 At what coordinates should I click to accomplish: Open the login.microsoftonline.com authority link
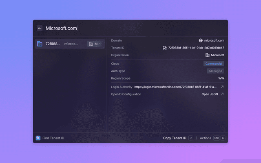175,87
